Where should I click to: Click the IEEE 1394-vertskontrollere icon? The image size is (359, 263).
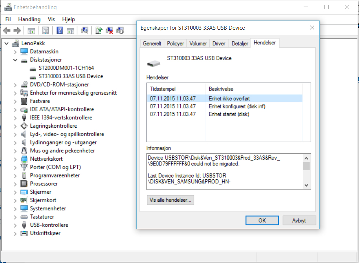[24, 117]
